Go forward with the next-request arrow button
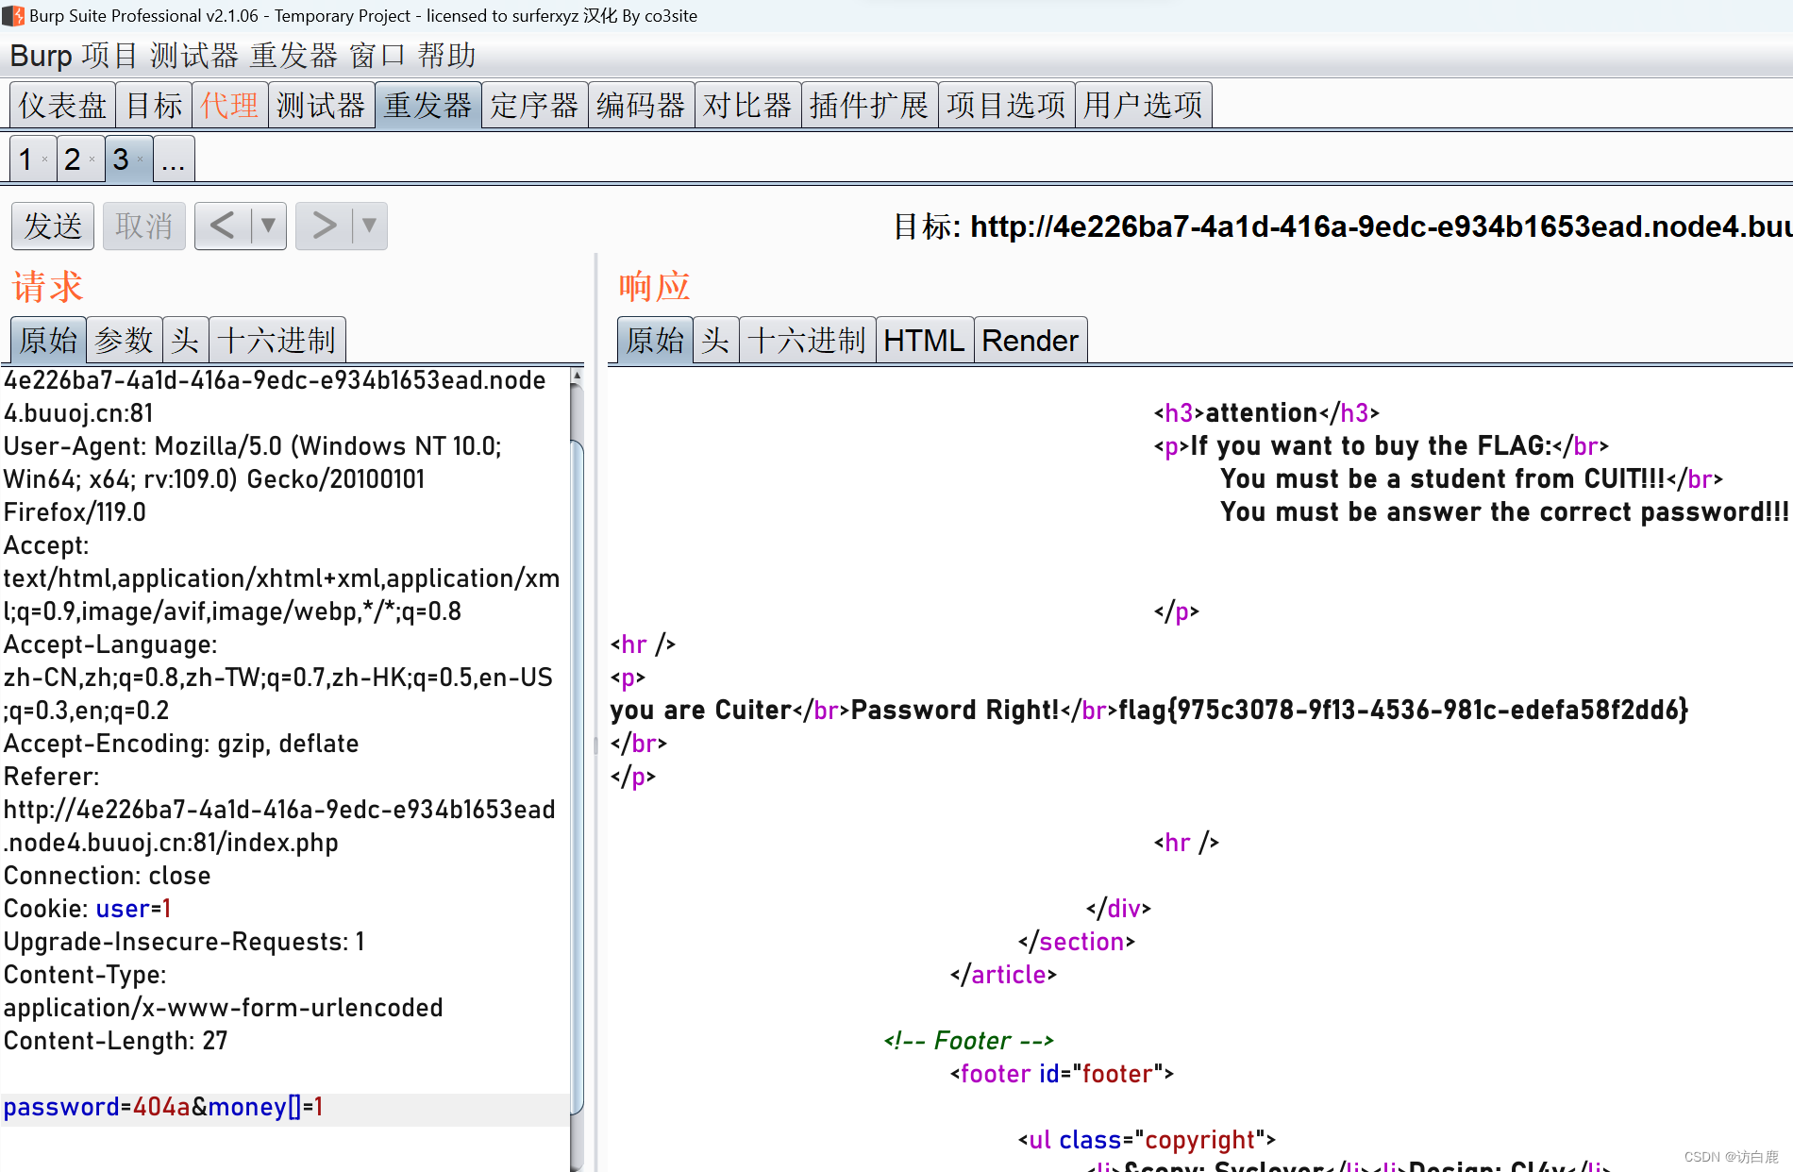The width and height of the screenshot is (1793, 1172). click(x=324, y=226)
